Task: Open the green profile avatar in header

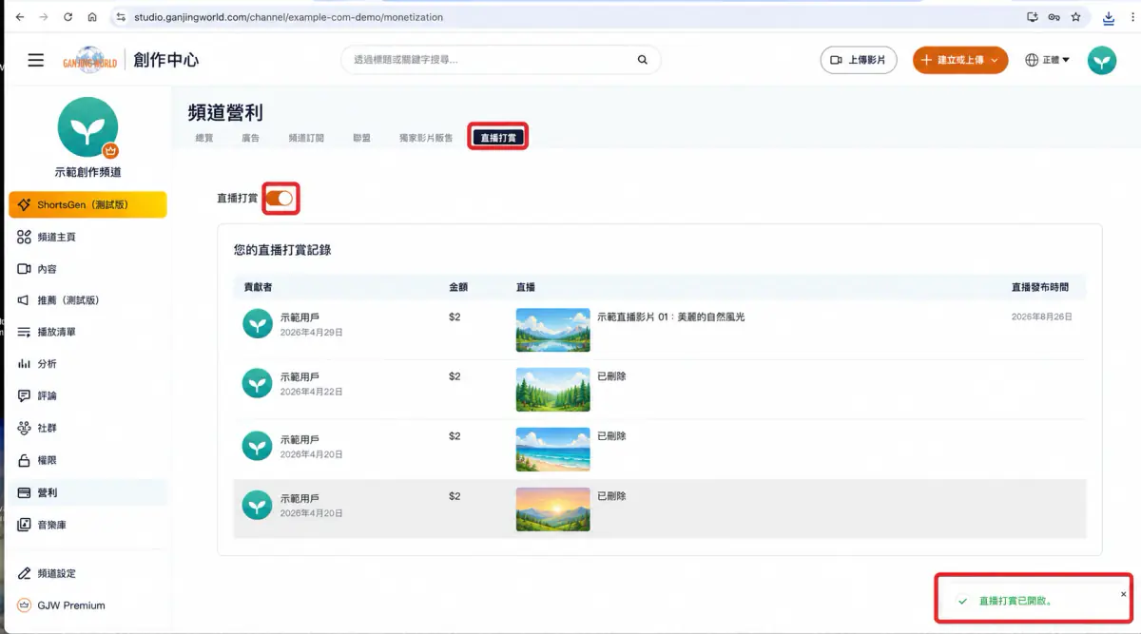Action: click(x=1102, y=60)
